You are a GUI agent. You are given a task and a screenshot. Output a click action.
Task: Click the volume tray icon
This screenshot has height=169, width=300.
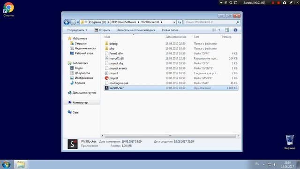[275, 165]
